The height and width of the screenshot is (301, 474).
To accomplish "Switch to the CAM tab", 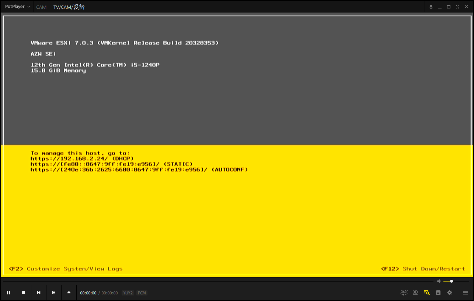I will click(x=41, y=7).
